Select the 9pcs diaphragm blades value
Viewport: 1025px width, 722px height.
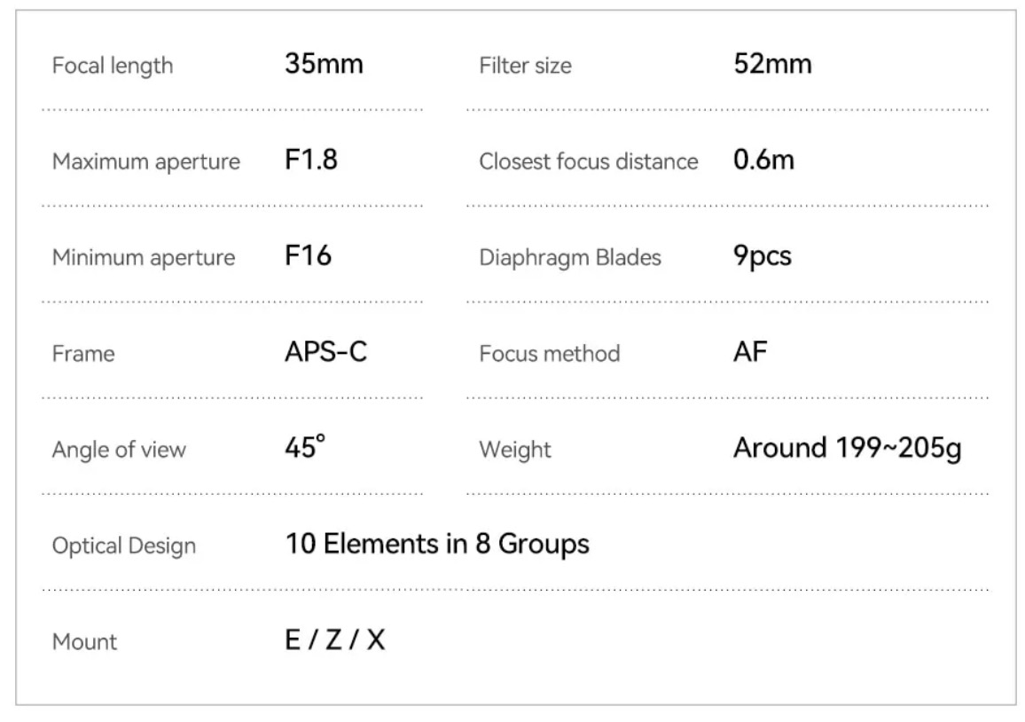(x=763, y=256)
